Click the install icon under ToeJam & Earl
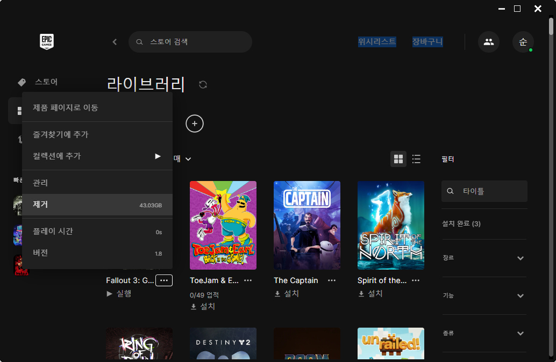The image size is (556, 362). point(194,306)
